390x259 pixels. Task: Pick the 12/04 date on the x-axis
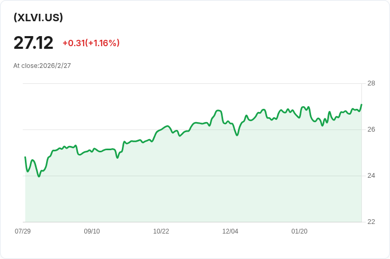click(x=230, y=231)
